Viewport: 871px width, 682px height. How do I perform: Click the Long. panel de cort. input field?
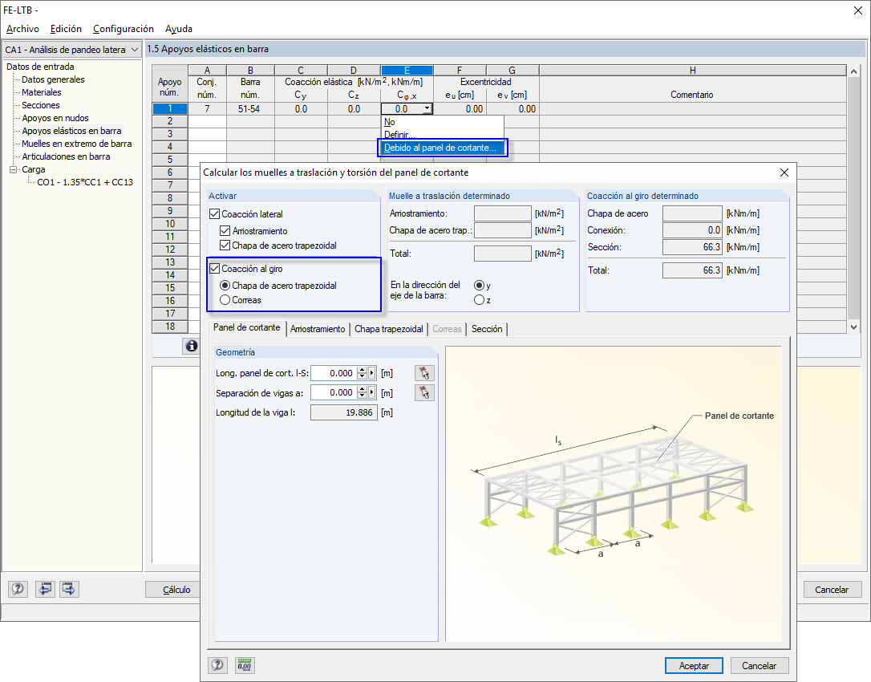coord(334,373)
